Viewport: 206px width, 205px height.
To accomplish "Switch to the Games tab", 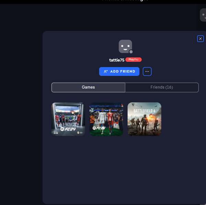I will tap(88, 87).
